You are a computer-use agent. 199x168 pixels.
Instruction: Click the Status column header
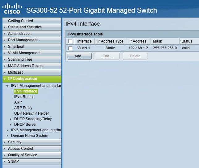(x=189, y=41)
